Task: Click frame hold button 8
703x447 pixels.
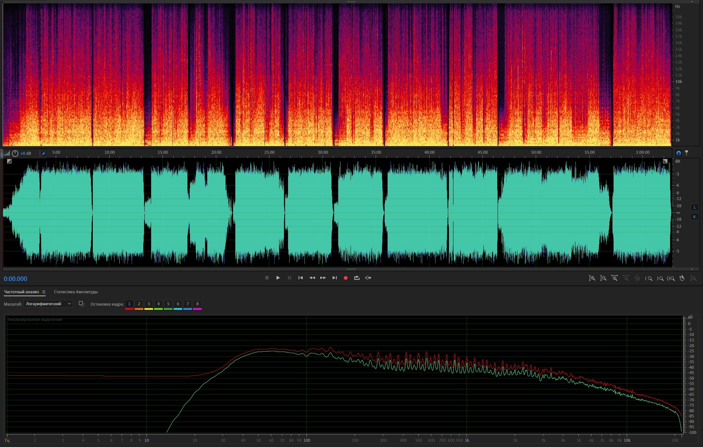Action: pyautogui.click(x=197, y=304)
